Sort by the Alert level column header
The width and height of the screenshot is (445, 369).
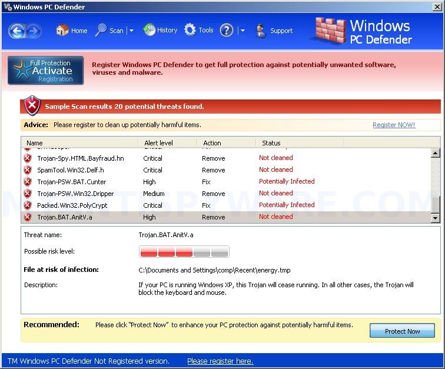point(167,143)
